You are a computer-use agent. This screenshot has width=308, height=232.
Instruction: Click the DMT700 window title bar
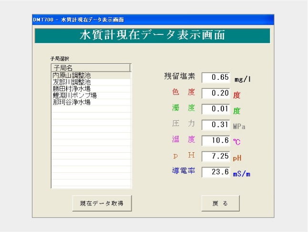coord(153,20)
